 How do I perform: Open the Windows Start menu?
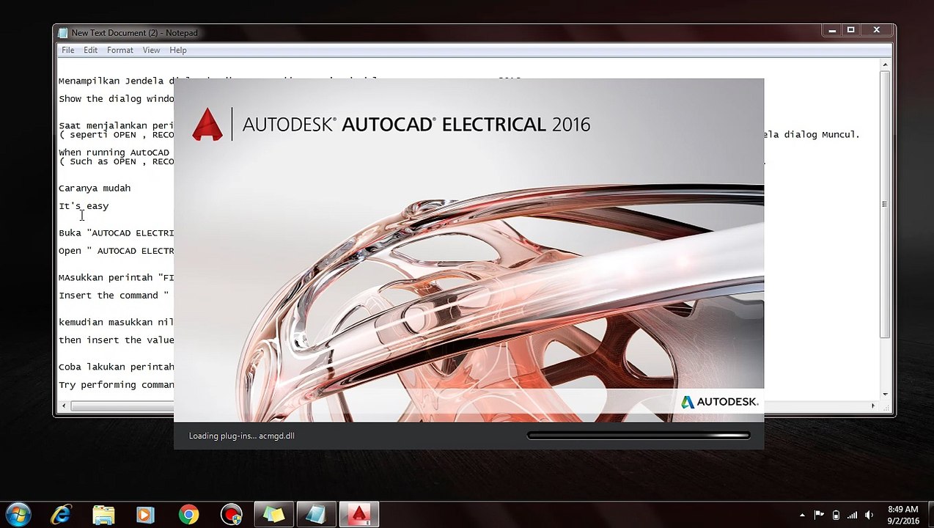point(18,515)
